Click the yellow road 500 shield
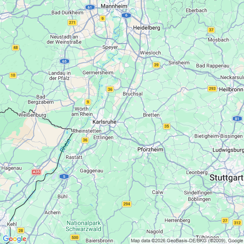The width and height of the screenshot is (244, 244). (75, 238)
